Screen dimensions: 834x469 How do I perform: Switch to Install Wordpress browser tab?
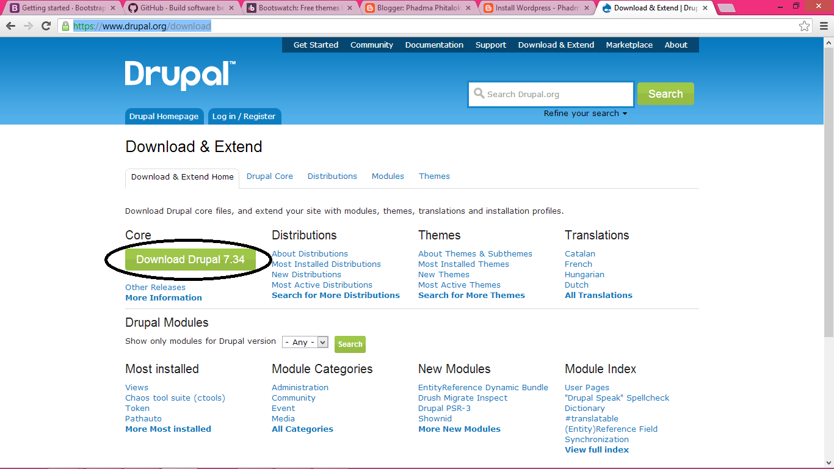(532, 8)
